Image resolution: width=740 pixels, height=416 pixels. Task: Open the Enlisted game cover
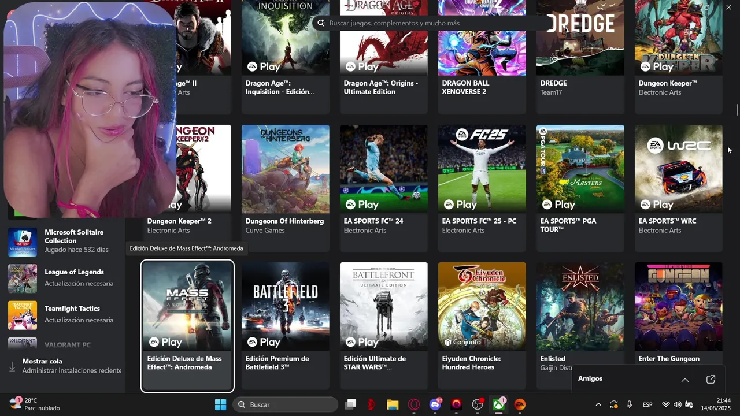580,306
